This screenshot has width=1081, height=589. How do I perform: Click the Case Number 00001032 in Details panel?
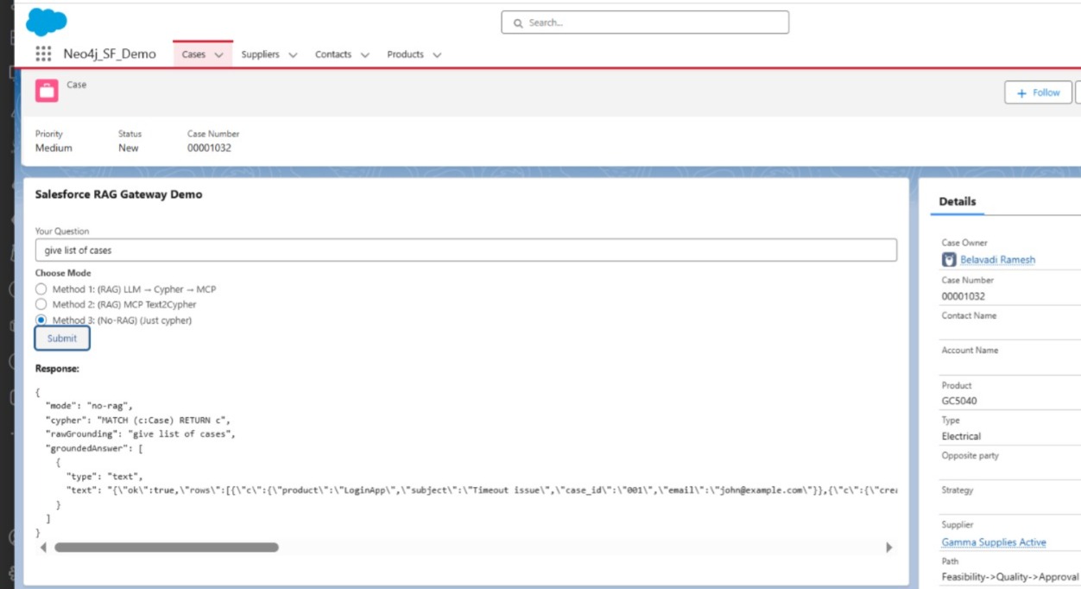click(963, 296)
